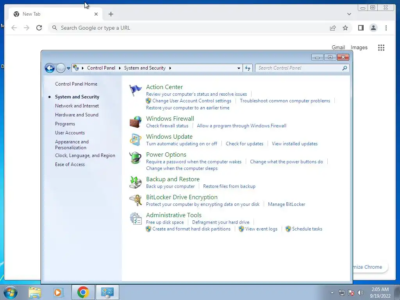Expand the Control Panel breadcrumb arrow
This screenshot has height=300, width=400.
pos(120,68)
